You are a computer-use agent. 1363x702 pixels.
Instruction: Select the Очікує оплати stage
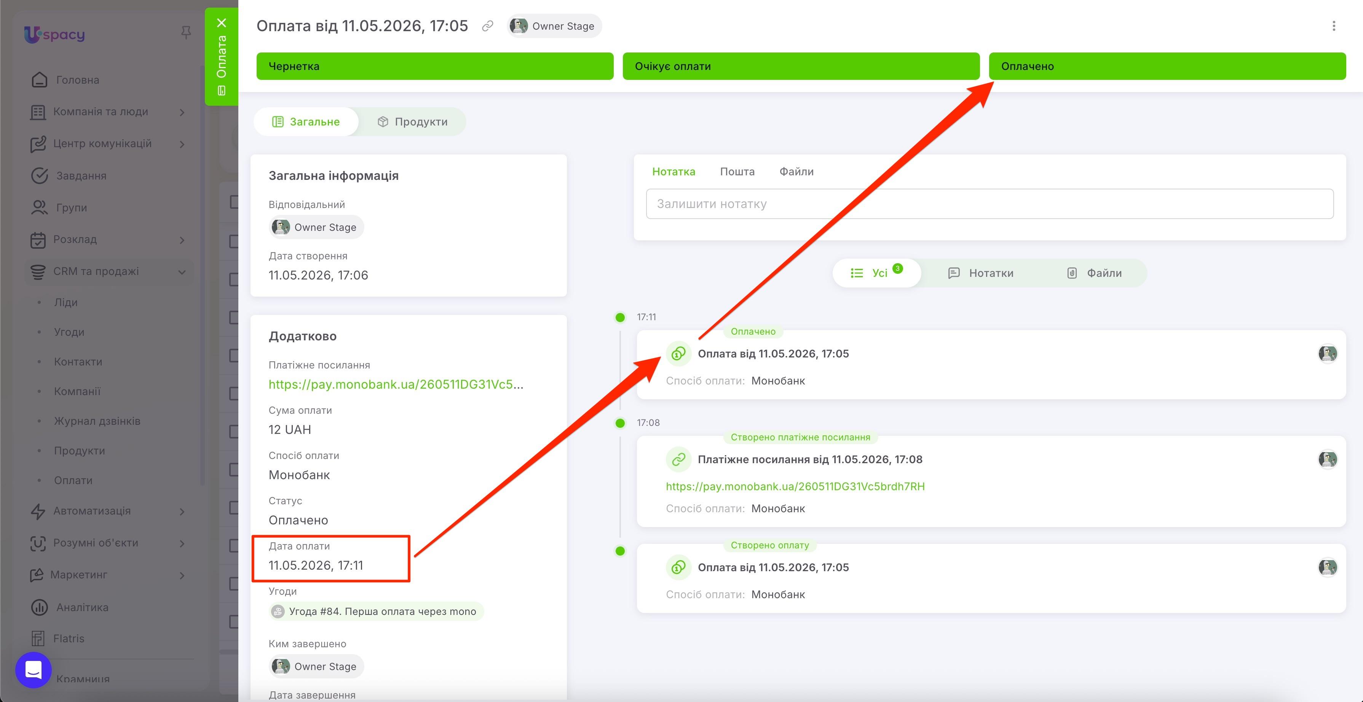pos(801,66)
